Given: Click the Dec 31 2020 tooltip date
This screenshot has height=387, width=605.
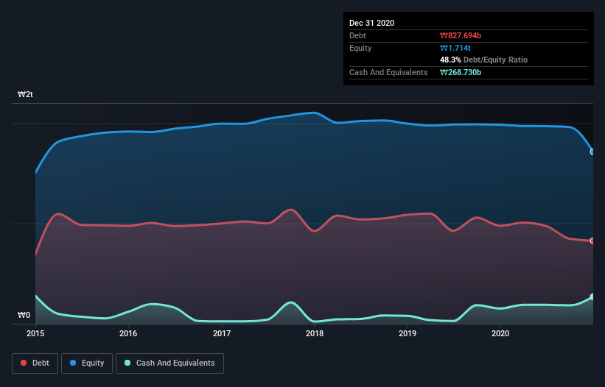Looking at the screenshot, I should pyautogui.click(x=371, y=23).
